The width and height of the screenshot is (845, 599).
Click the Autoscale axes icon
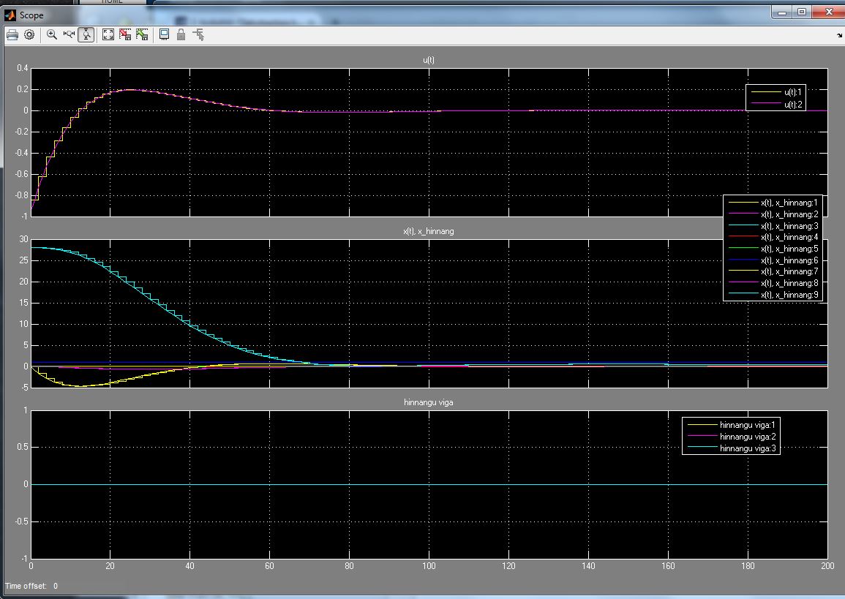point(108,35)
